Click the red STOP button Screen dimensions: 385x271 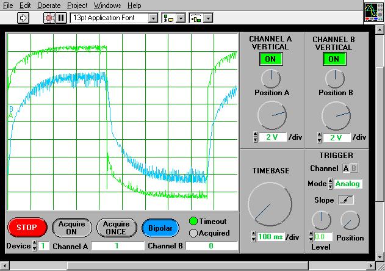[x=27, y=228]
